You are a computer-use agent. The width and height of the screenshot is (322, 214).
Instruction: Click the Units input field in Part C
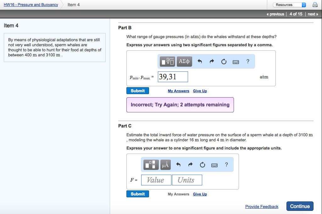(187, 180)
